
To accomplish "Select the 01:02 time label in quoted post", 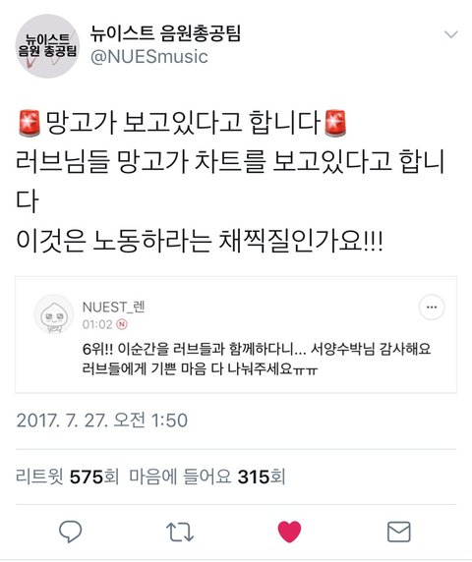I will tap(97, 324).
